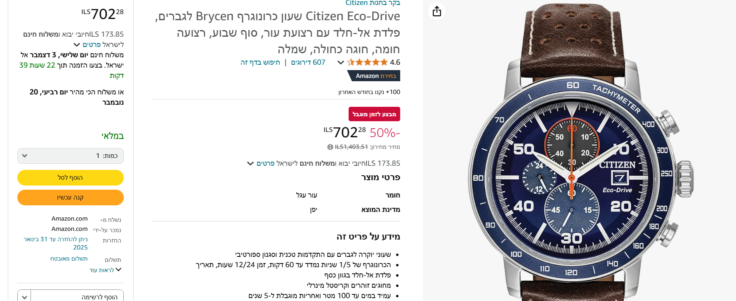Viewport: 736px width, 301px height.
Task: Click the yellow Add to Cart button
Action: coord(71,178)
